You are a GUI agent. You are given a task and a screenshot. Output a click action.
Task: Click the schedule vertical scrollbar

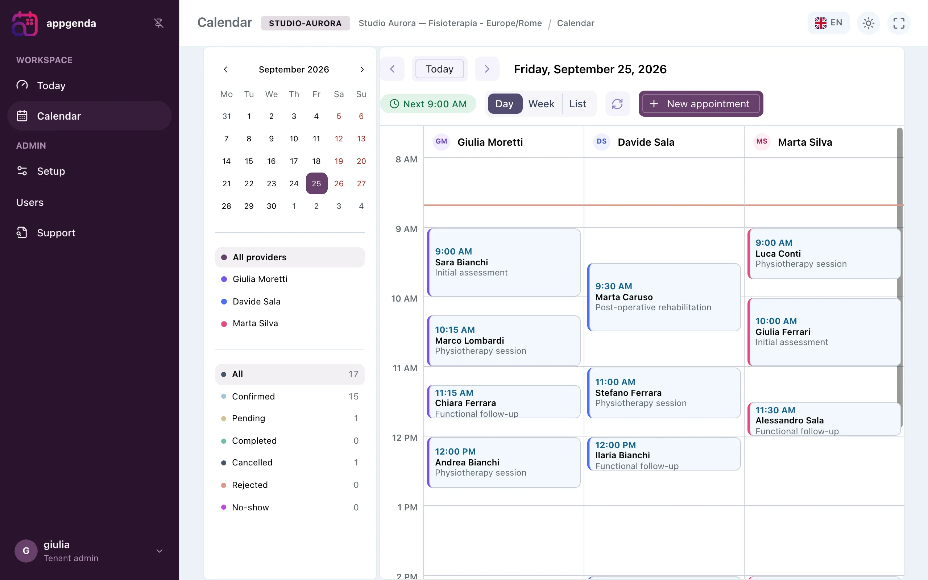point(900,277)
